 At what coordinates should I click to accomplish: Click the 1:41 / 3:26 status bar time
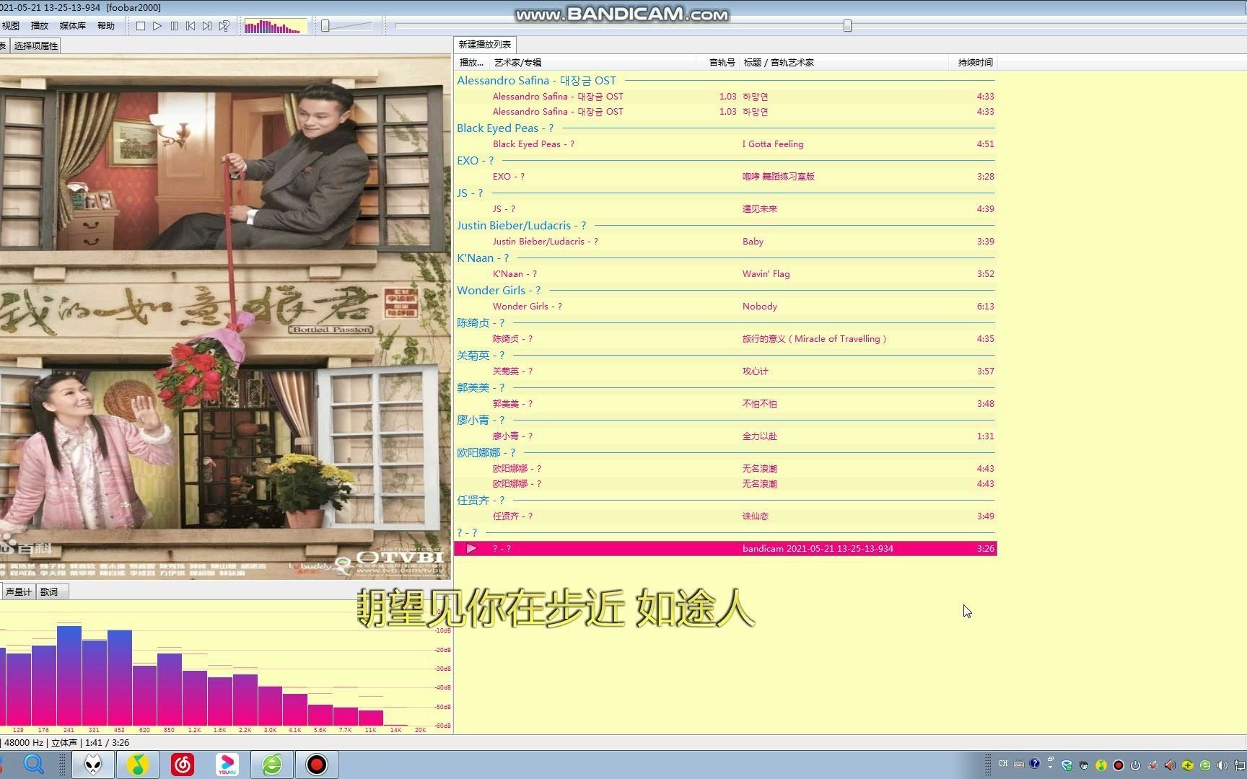click(107, 743)
